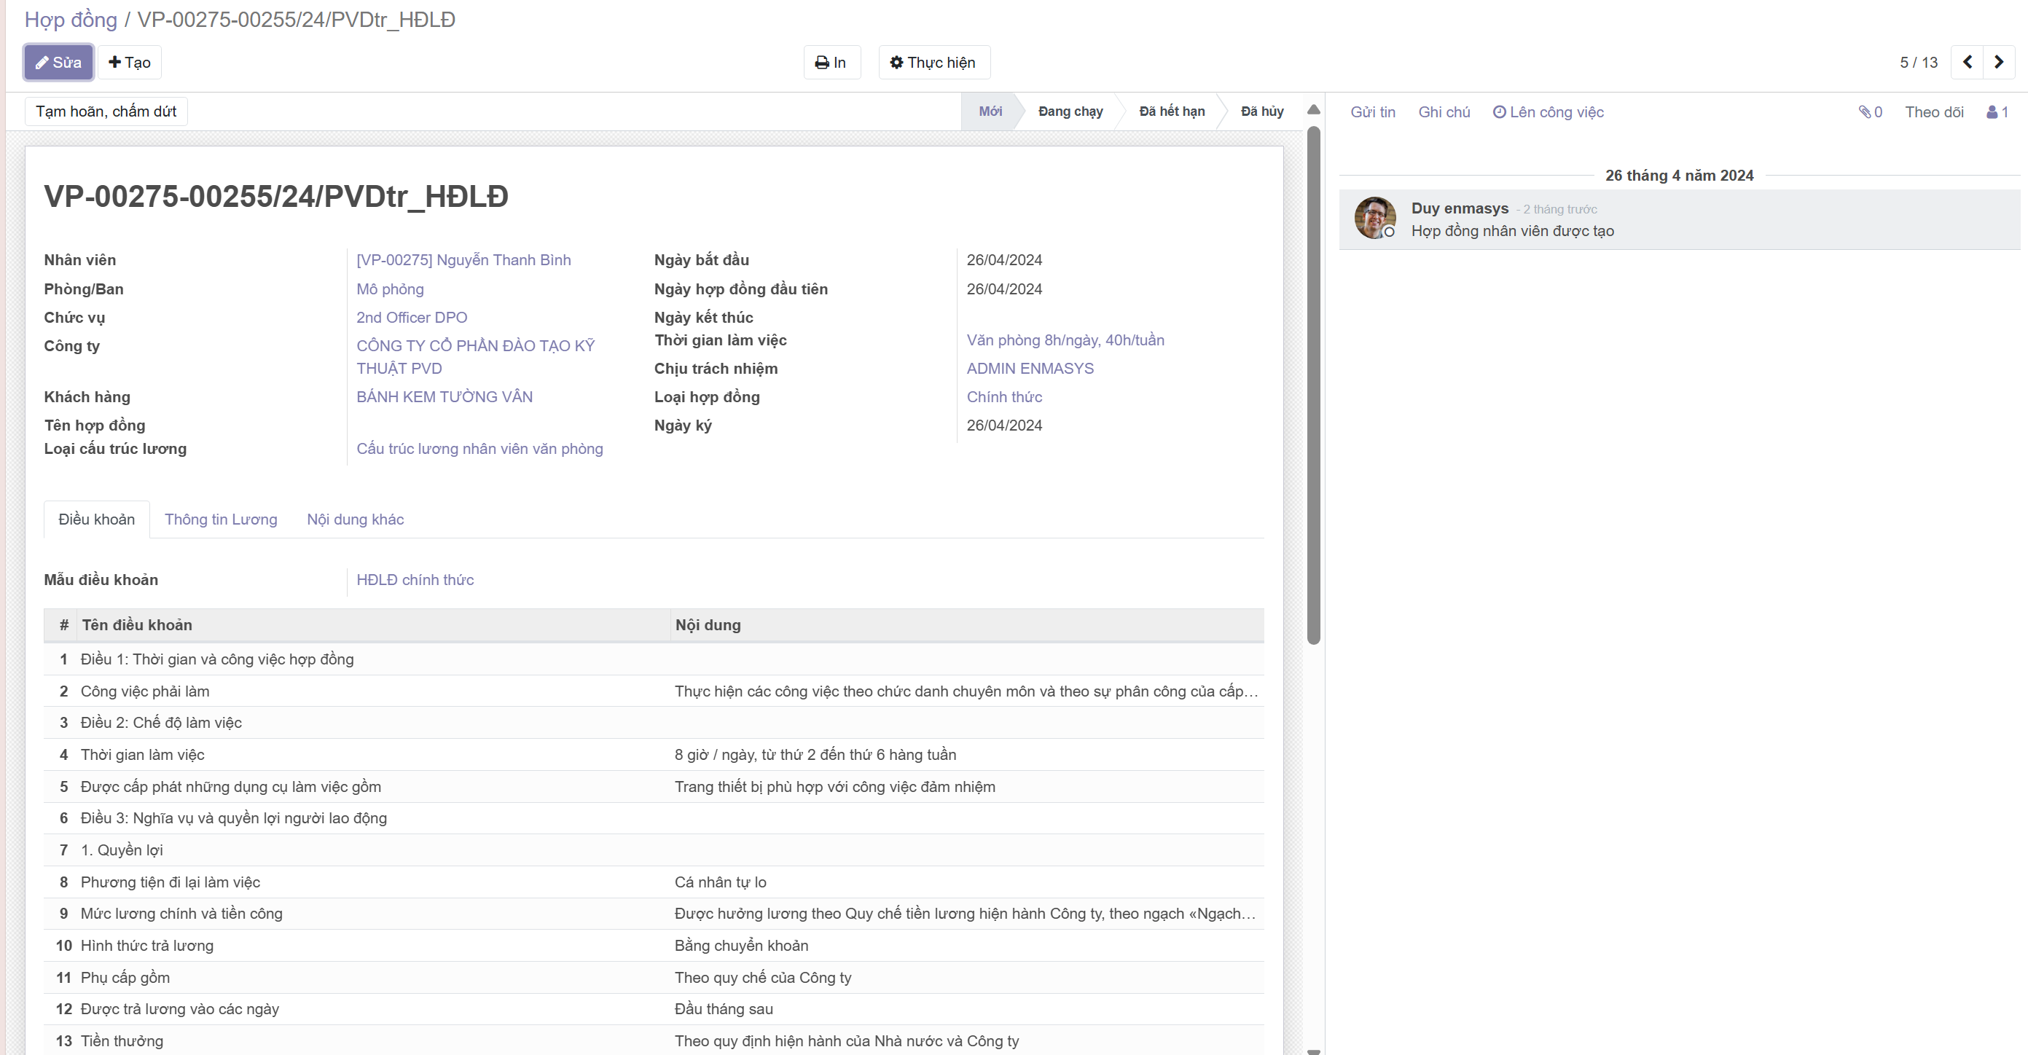
Task: Switch to Nội dung khác tab
Action: [x=355, y=519]
